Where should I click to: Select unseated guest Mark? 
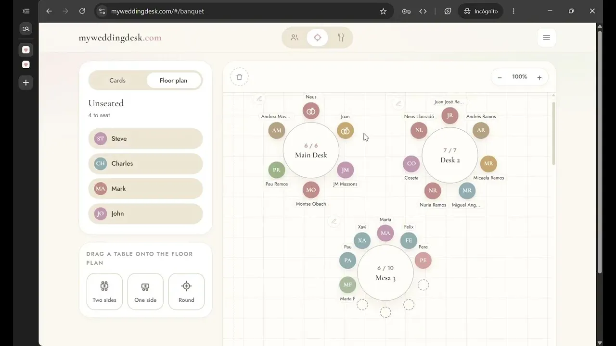145,188
